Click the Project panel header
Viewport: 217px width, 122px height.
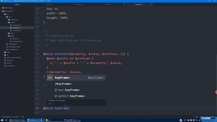click(x=17, y=4)
